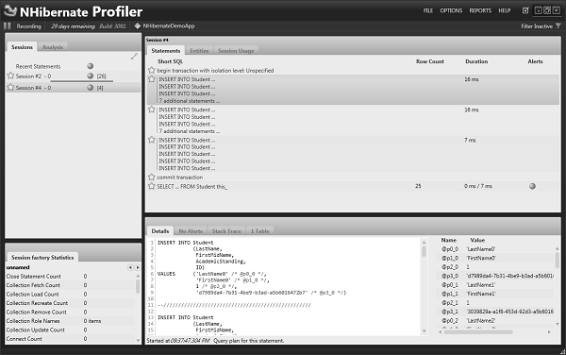This screenshot has width=566, height=355.
Task: Click the Recent Statements status circle
Action: 91,66
